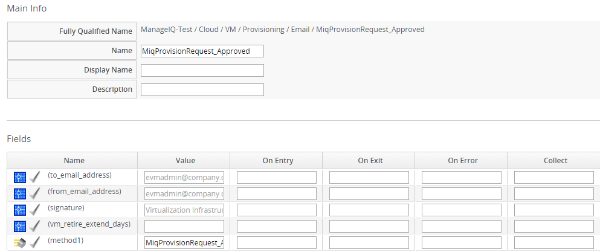Click On Error field for signature row
Viewport: 600px width, 252px height.
coord(461,210)
